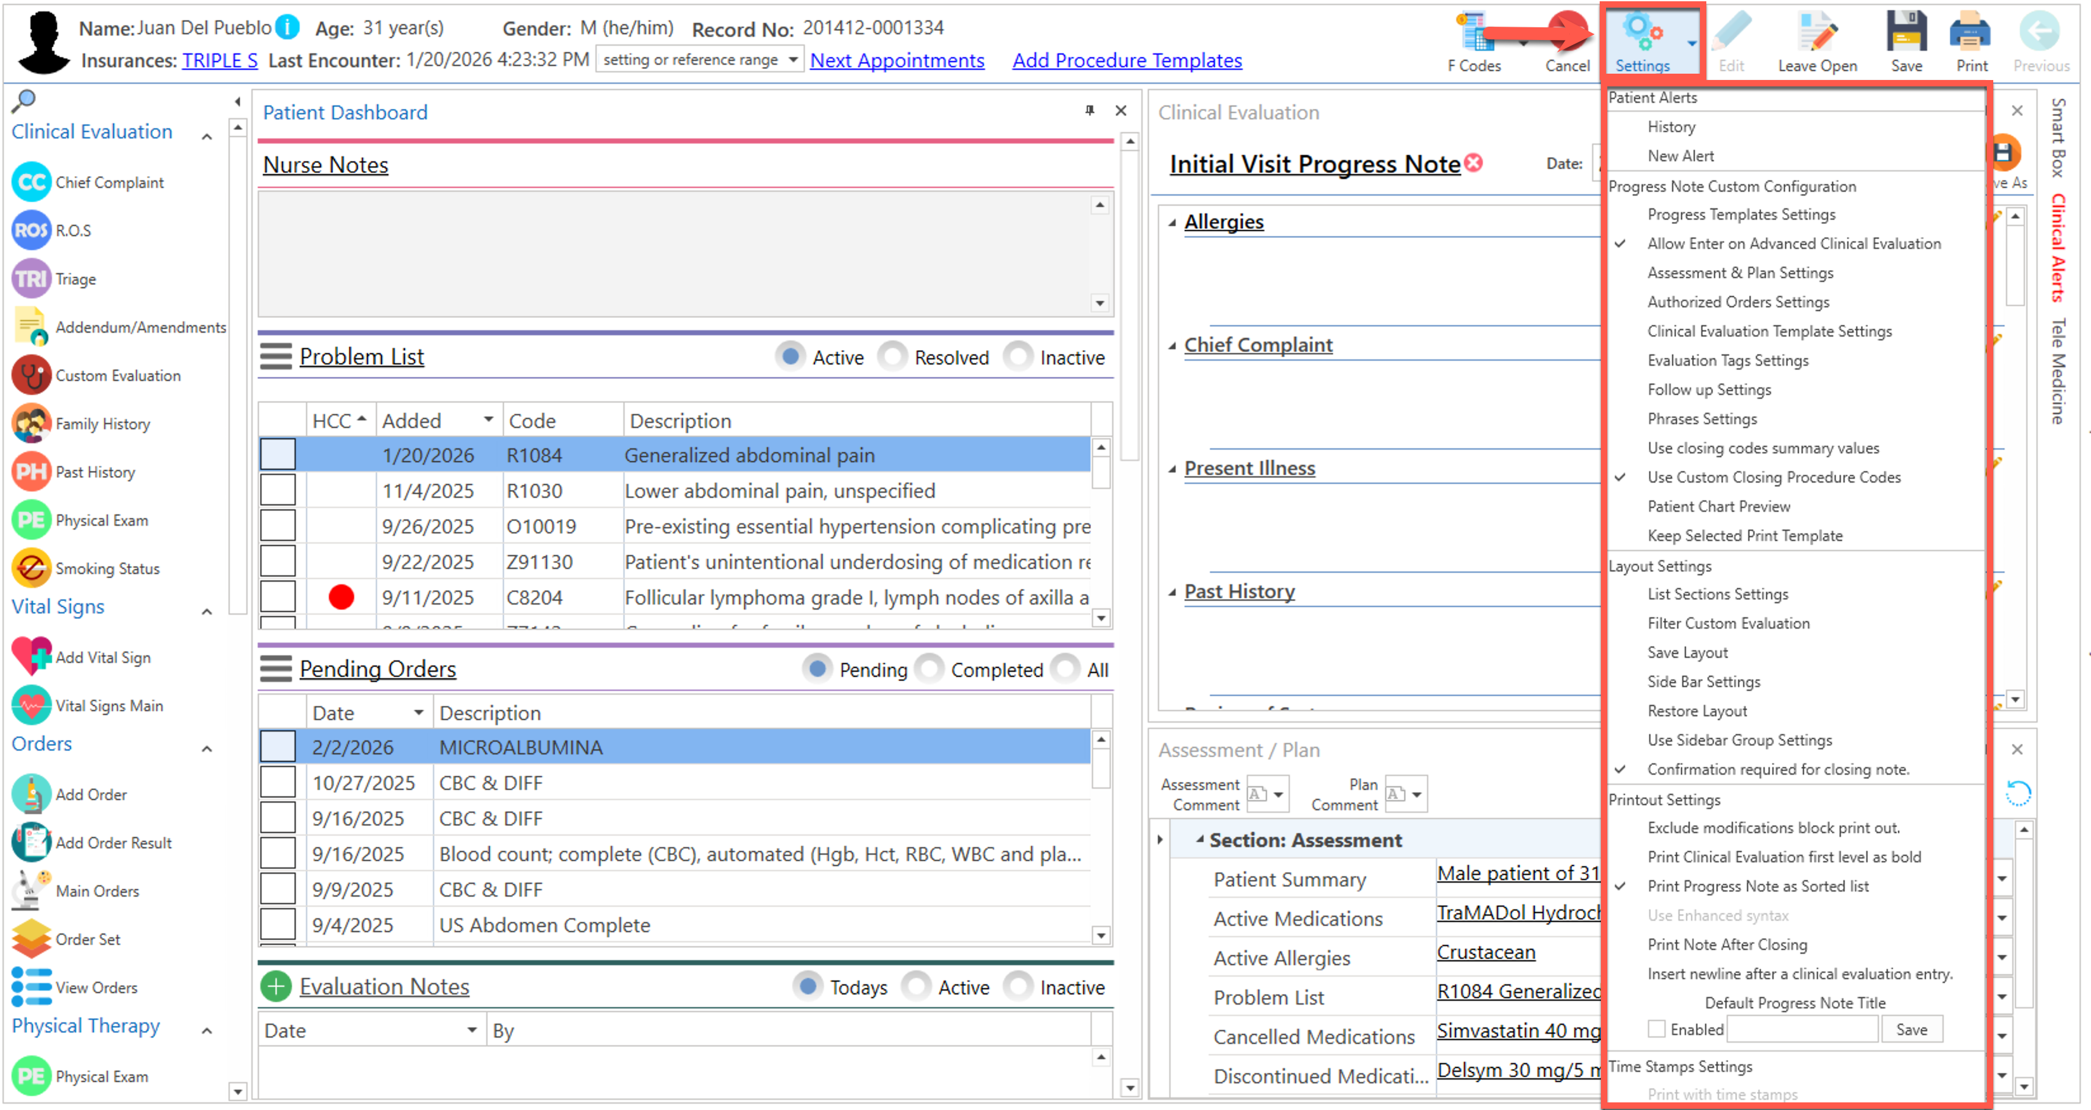The image size is (2091, 1110).
Task: Open the Next Appointments link
Action: coord(896,60)
